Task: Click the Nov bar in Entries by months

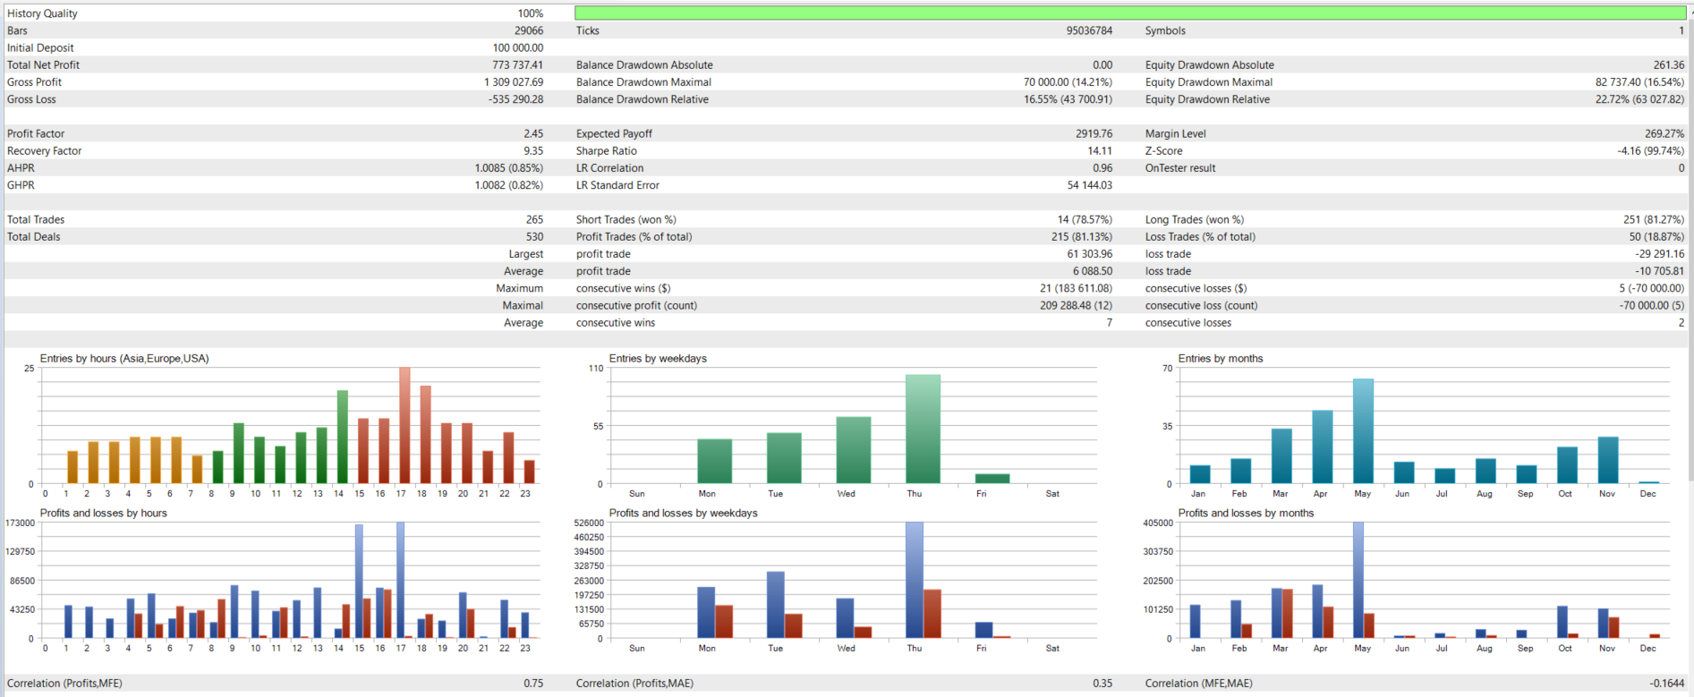Action: (1608, 461)
